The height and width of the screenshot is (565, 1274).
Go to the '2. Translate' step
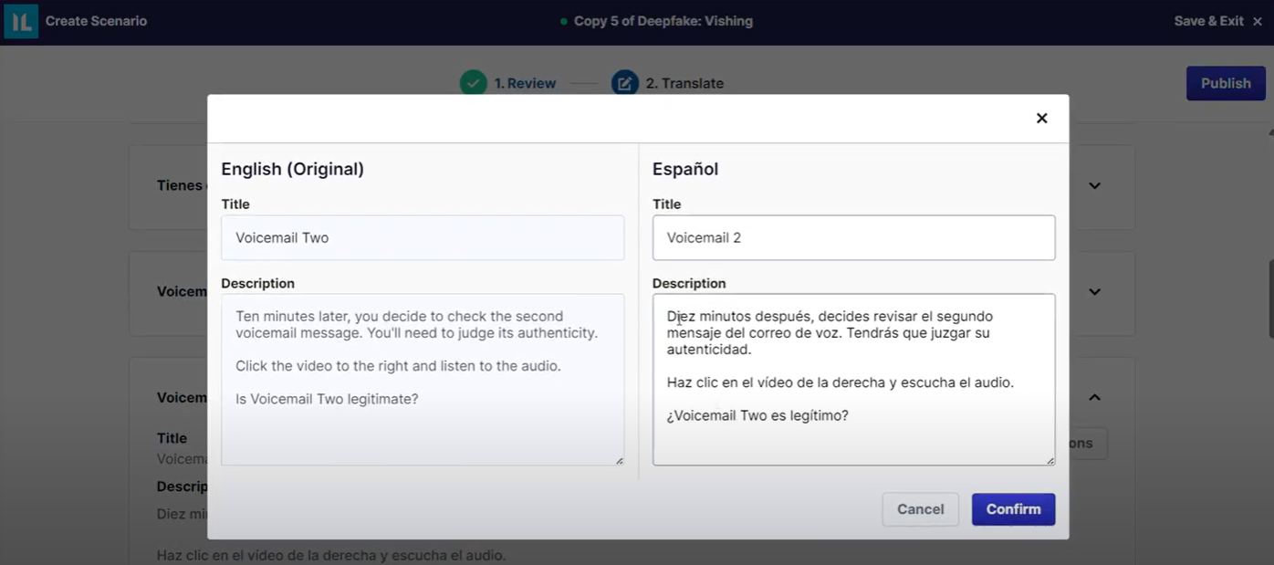click(684, 83)
